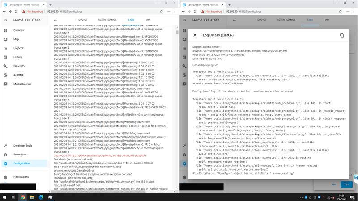Click the 'Niet beveiligd' warning in right window
The image size is (358, 201).
coord(211,12)
